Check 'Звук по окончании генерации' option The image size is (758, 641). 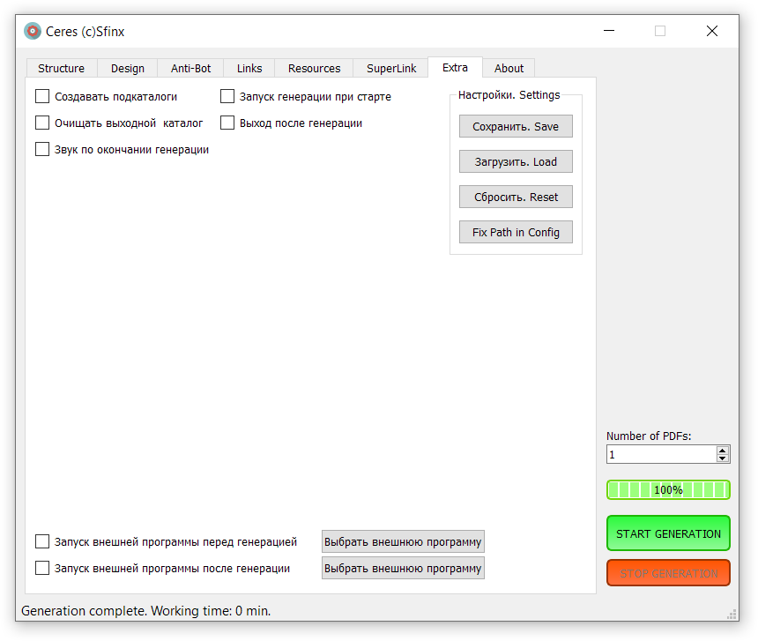(x=42, y=149)
